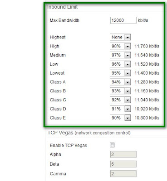
Task: Click the Gamma value field
Action: click(123, 174)
